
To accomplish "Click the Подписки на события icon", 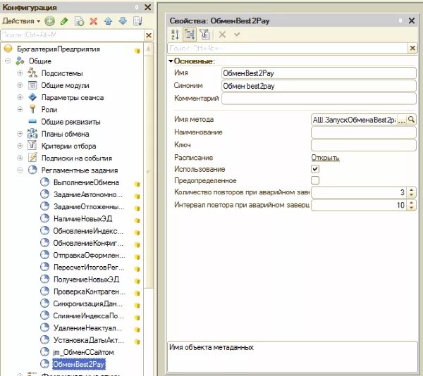I will tap(32, 158).
